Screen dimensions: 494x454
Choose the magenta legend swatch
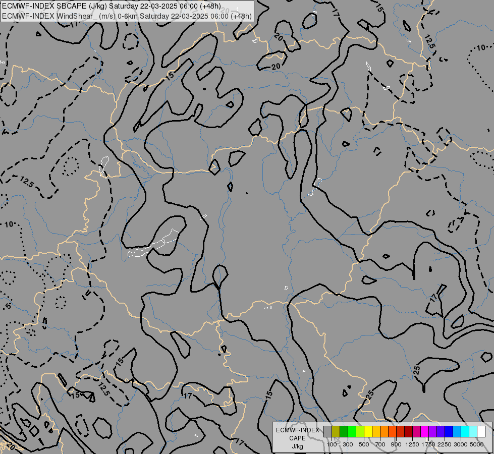tap(424, 432)
